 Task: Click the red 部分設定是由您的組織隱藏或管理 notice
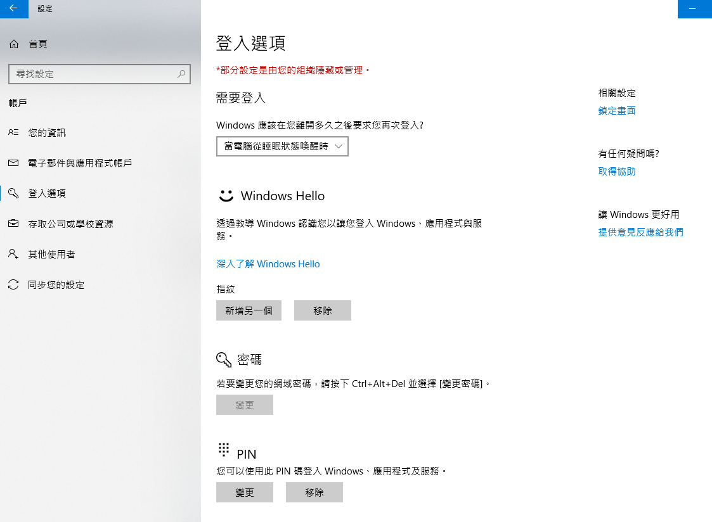[x=293, y=70]
